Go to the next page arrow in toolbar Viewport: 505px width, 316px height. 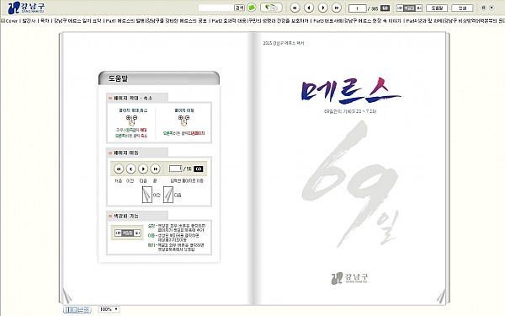pyautogui.click(x=322, y=8)
